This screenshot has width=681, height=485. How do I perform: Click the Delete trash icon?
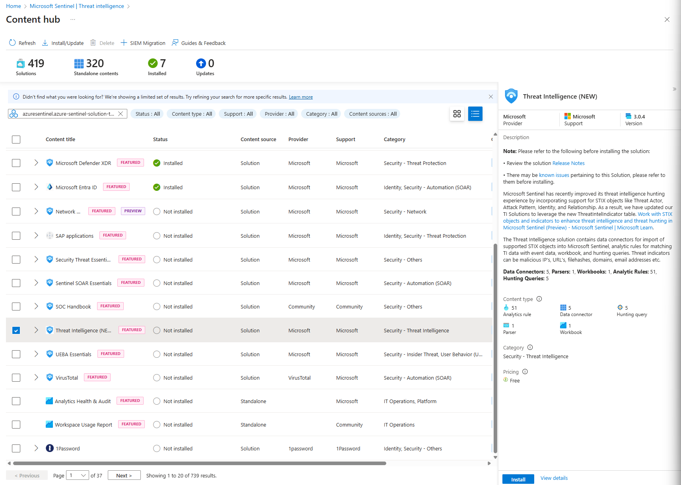93,43
